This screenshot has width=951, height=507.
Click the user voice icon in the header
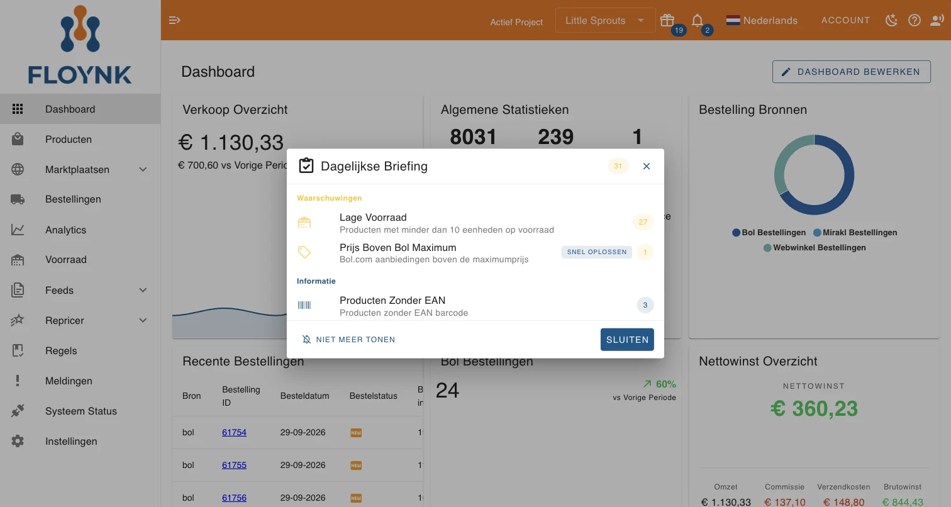click(x=937, y=20)
